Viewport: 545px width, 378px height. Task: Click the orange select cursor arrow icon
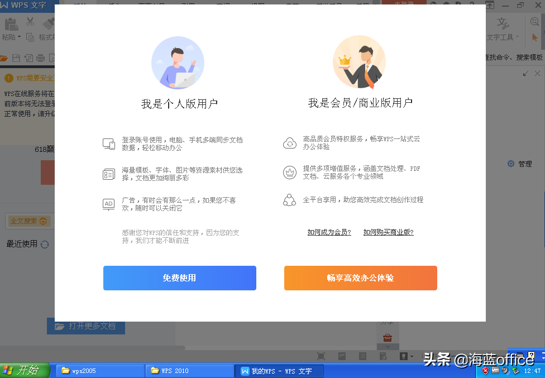click(x=534, y=37)
